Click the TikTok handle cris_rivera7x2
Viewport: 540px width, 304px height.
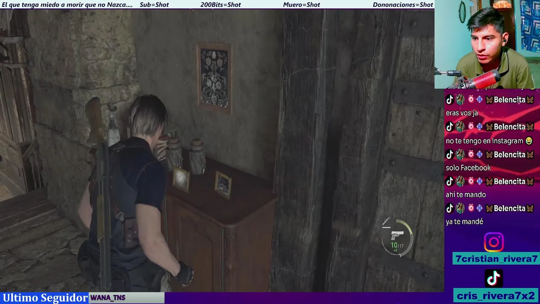[496, 296]
